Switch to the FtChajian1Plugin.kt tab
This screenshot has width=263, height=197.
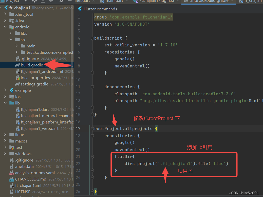157,1
